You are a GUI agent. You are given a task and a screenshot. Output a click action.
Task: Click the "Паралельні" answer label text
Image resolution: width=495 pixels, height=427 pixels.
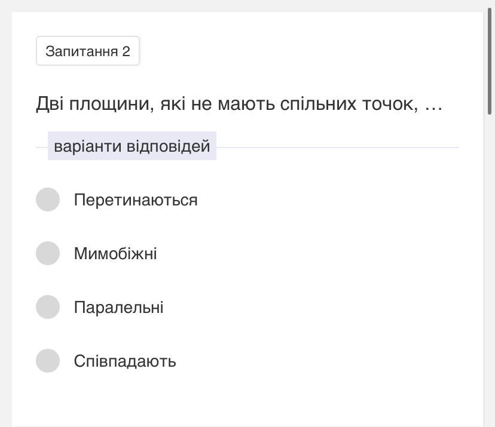click(118, 308)
